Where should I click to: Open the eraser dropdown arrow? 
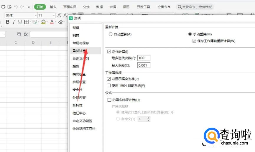(x=64, y=22)
